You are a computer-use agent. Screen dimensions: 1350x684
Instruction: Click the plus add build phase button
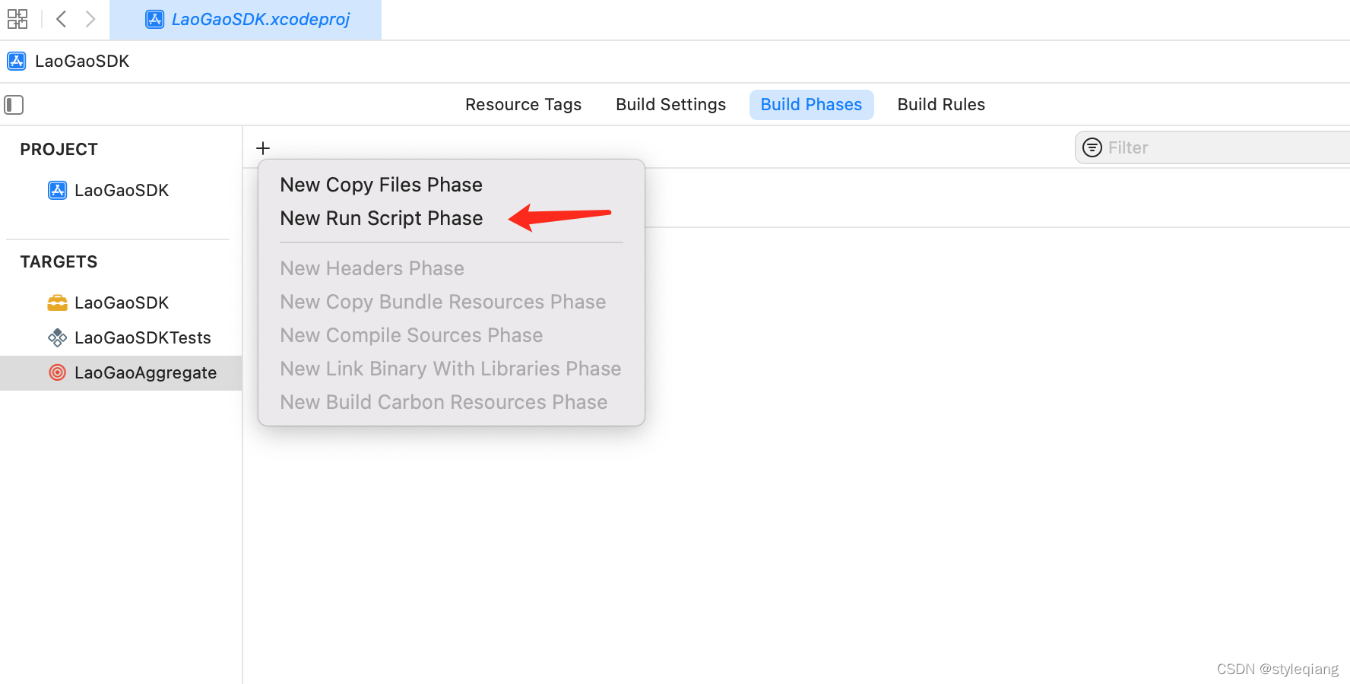tap(263, 148)
